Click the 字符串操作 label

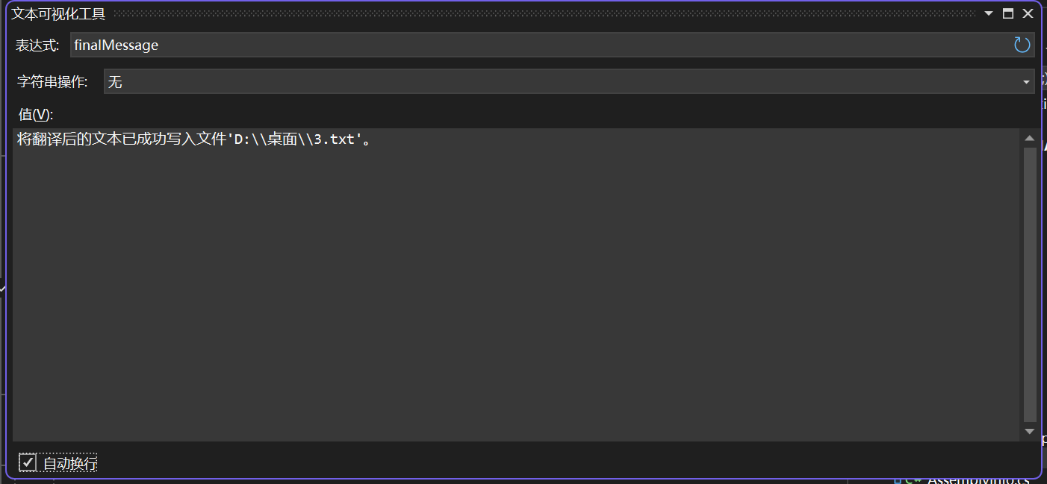[x=52, y=82]
